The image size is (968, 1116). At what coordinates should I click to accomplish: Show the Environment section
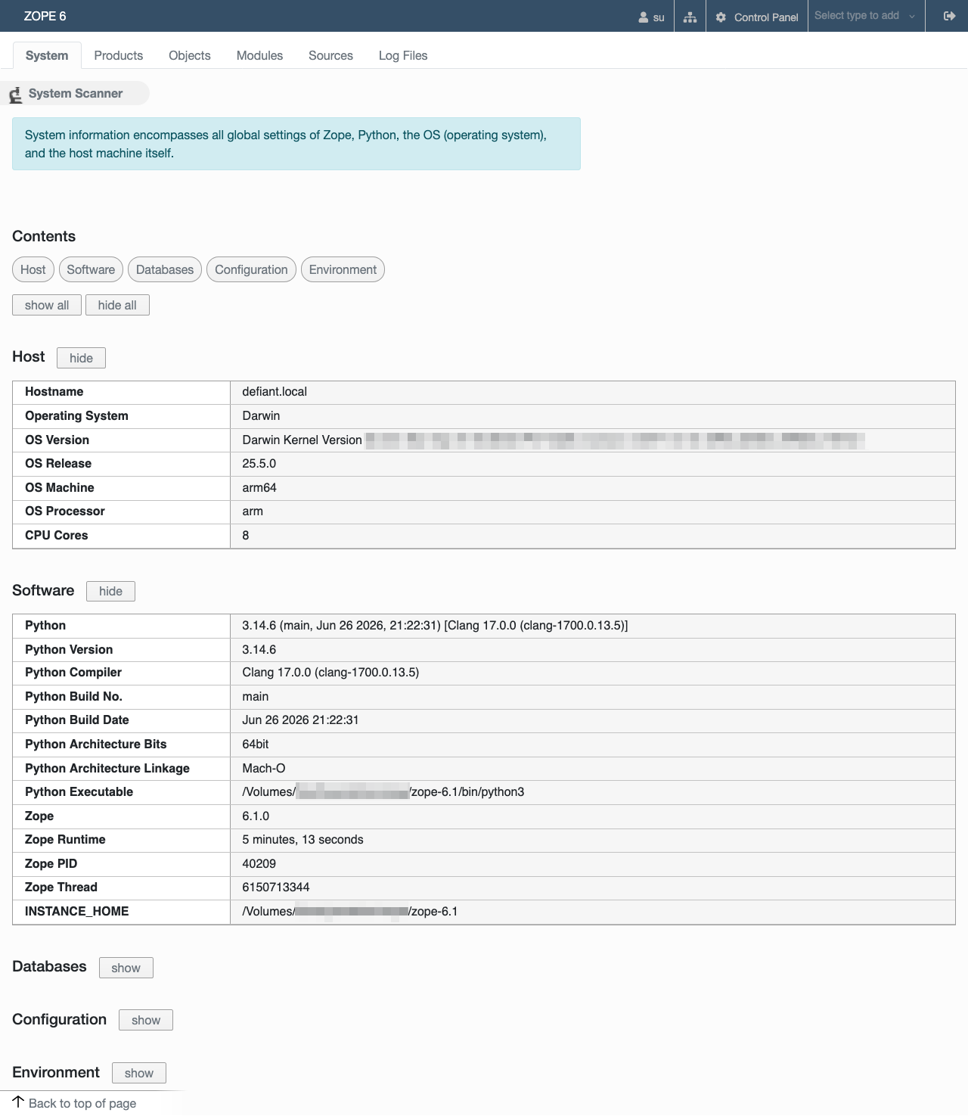click(x=139, y=1073)
